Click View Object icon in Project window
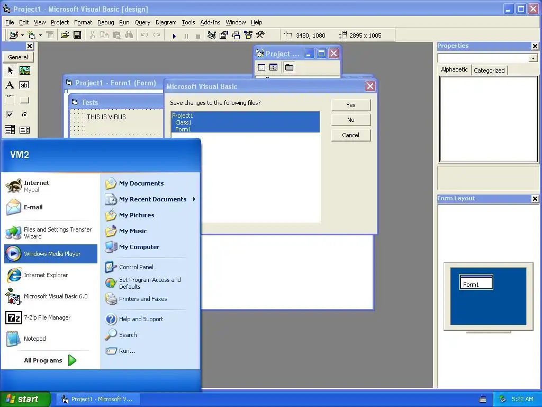Image resolution: width=542 pixels, height=407 pixels. [x=274, y=67]
